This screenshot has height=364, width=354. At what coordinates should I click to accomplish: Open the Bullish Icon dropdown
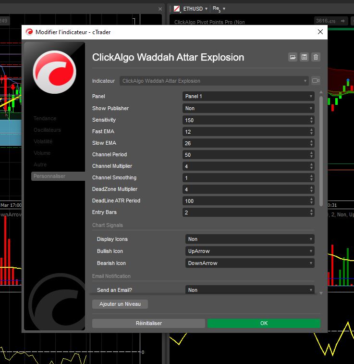coord(250,251)
